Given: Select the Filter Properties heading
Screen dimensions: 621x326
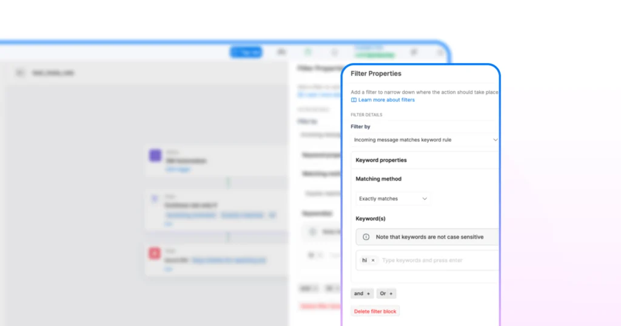Looking at the screenshot, I should [376, 73].
